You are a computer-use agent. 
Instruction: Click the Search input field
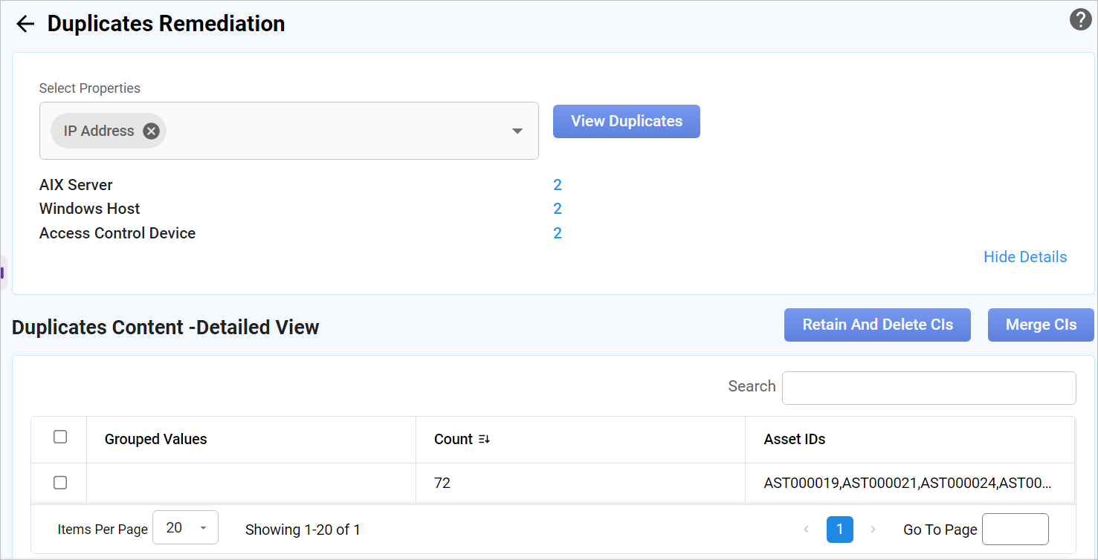pos(929,388)
